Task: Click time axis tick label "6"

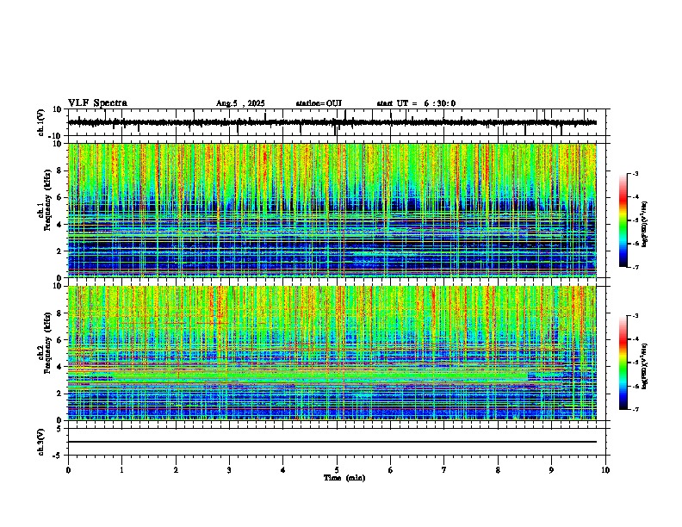Action: coord(391,470)
